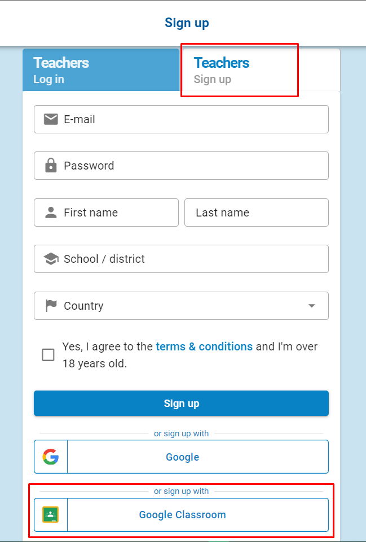Switch to the Teachers Log in tab
The width and height of the screenshot is (366, 542).
tap(101, 70)
